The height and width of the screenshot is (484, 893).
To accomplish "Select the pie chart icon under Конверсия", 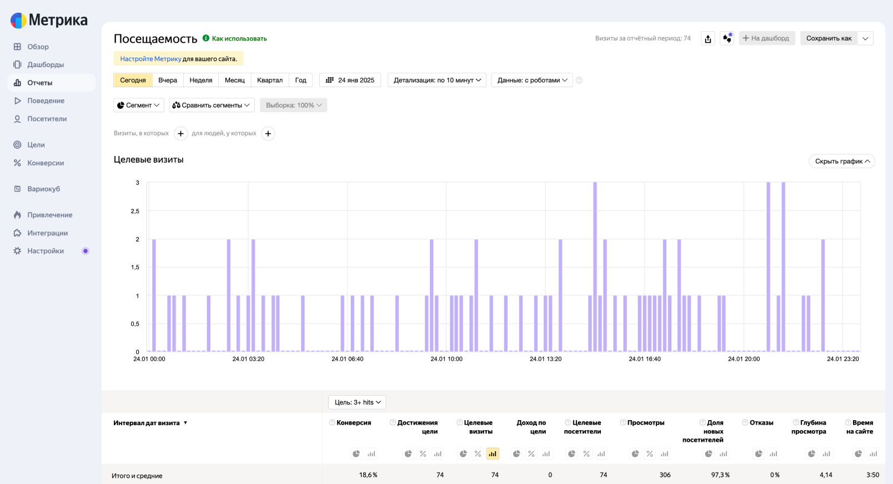I will (357, 454).
